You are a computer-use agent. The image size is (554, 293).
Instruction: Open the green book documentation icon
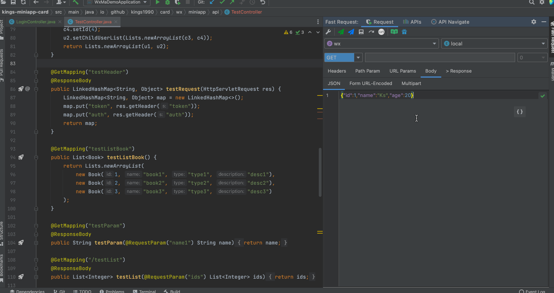click(394, 32)
